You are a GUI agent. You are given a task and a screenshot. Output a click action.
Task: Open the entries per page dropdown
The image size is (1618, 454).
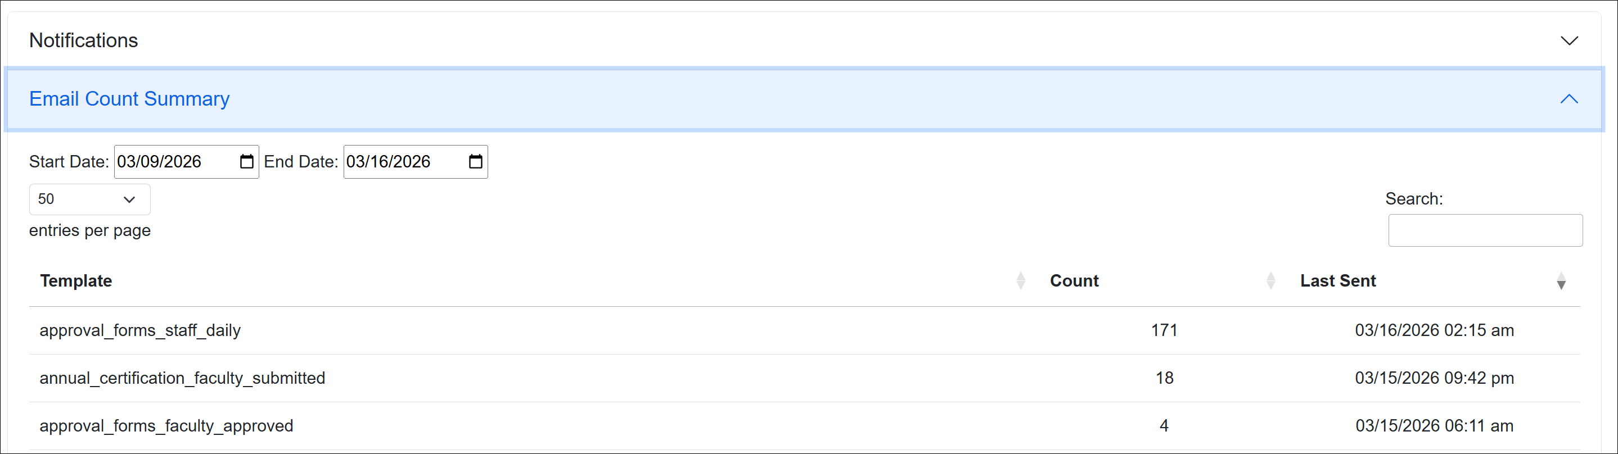pyautogui.click(x=90, y=199)
